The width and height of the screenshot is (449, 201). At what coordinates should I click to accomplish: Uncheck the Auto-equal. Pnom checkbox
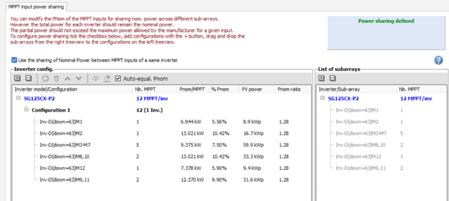coord(118,78)
